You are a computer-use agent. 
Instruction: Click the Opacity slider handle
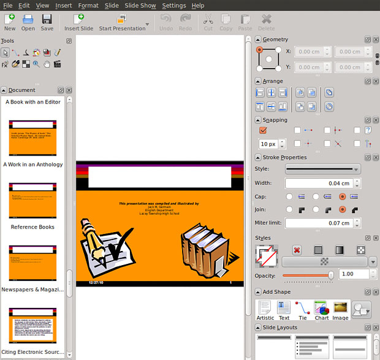point(331,276)
